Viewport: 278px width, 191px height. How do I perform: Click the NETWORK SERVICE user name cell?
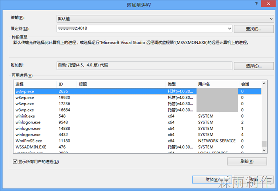(x=217, y=141)
